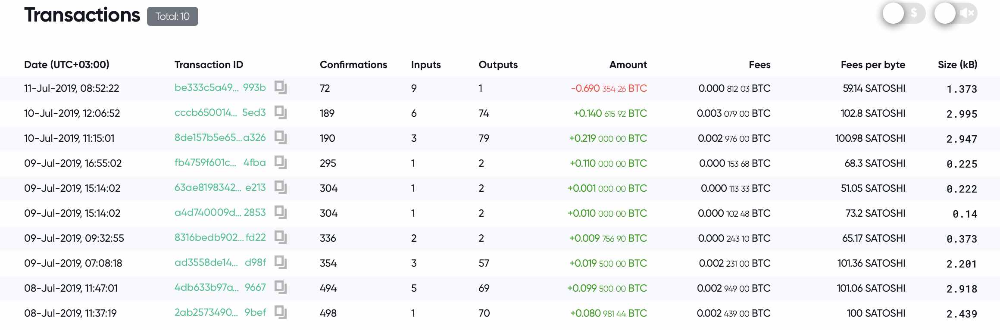The width and height of the screenshot is (1000, 330).
Task: Click the Fees column header
Action: 759,65
